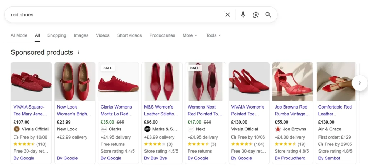368x168 pixels.
Task: Click the M&S red stiletto image
Action: click(162, 81)
